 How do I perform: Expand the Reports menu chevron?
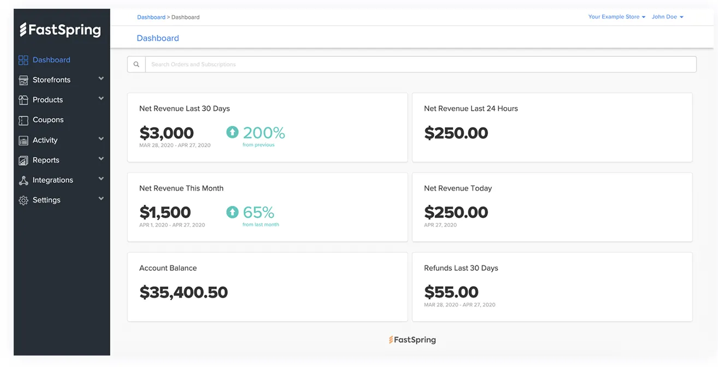click(x=101, y=159)
